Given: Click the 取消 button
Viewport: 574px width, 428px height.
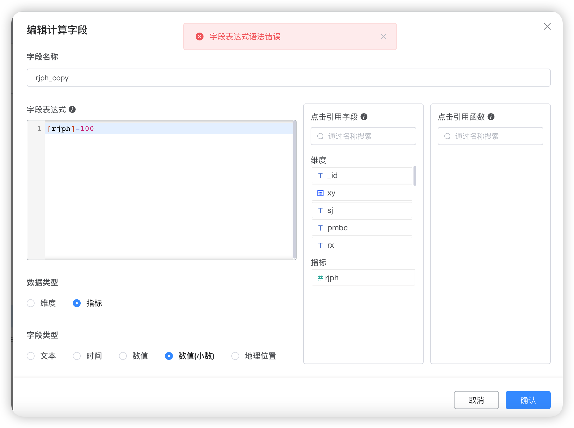Looking at the screenshot, I should (x=476, y=400).
